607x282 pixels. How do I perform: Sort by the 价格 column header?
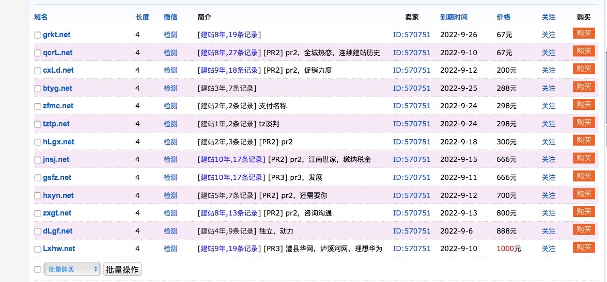click(503, 17)
